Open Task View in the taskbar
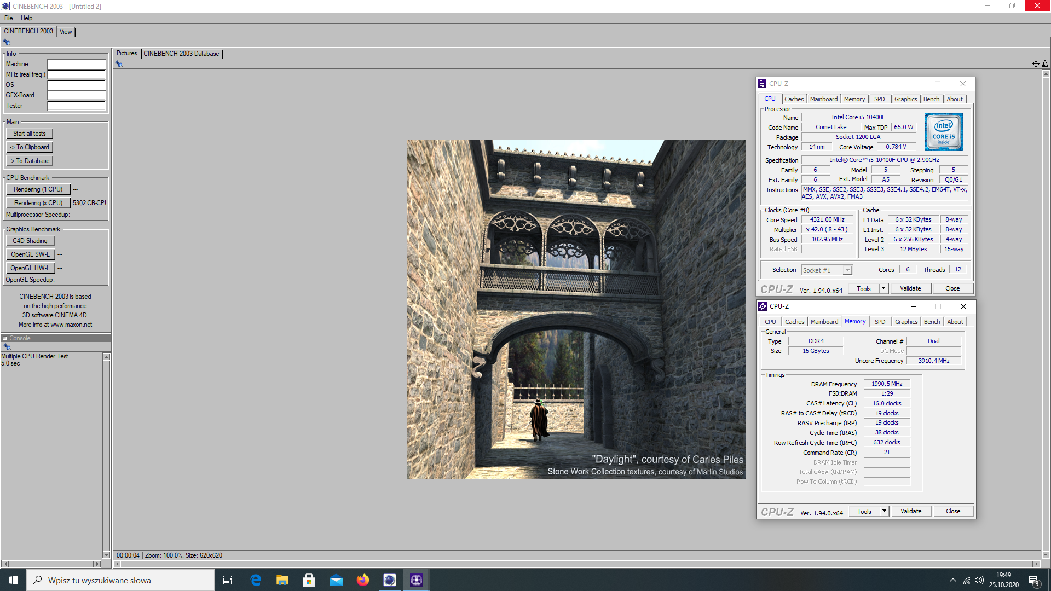The height and width of the screenshot is (591, 1051). tap(228, 580)
